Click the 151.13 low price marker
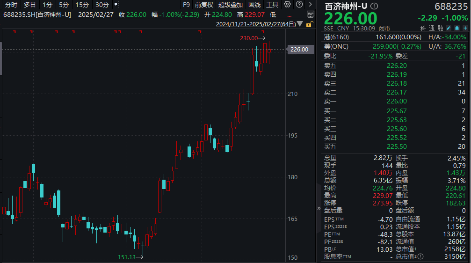471x263 pixels. click(x=127, y=257)
